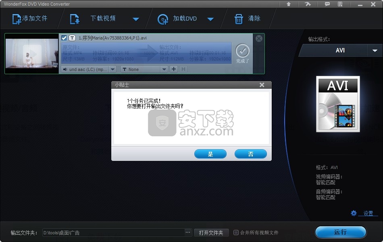383x242 pixels.
Task: Click the 否 button in dialog
Action: (x=251, y=154)
